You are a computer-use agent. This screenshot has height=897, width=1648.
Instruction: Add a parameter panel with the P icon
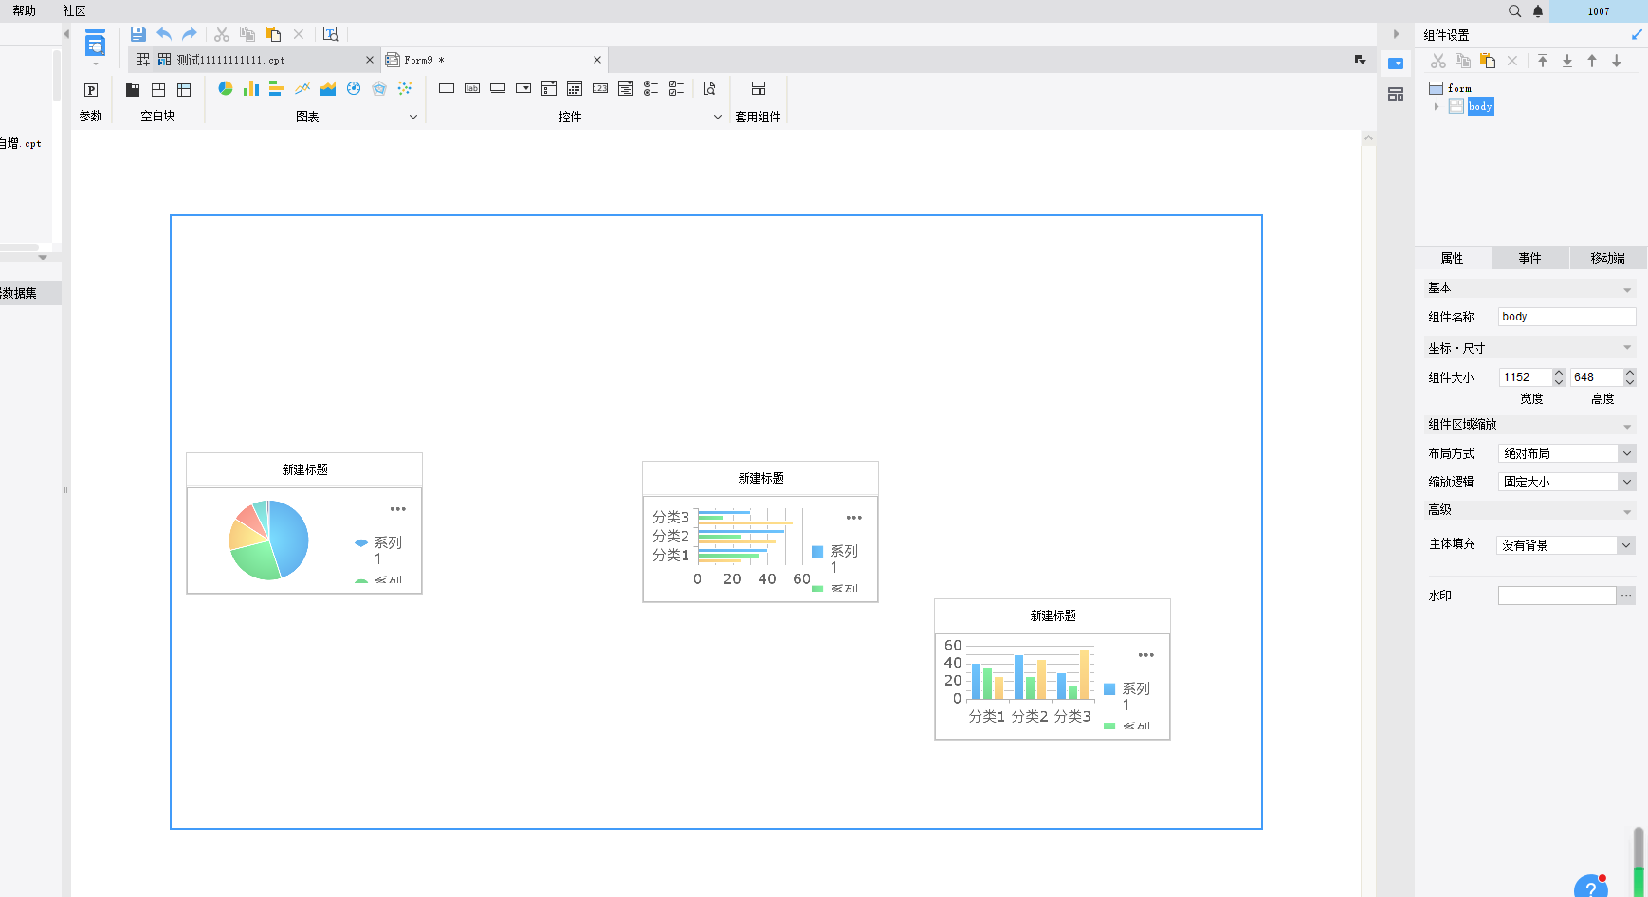tap(91, 90)
